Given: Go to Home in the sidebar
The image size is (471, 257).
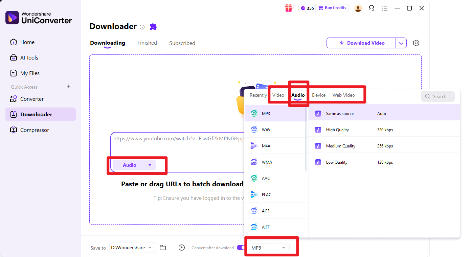Looking at the screenshot, I should 41,42.
